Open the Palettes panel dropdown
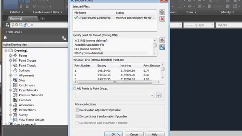 pyautogui.click(x=17, y=12)
